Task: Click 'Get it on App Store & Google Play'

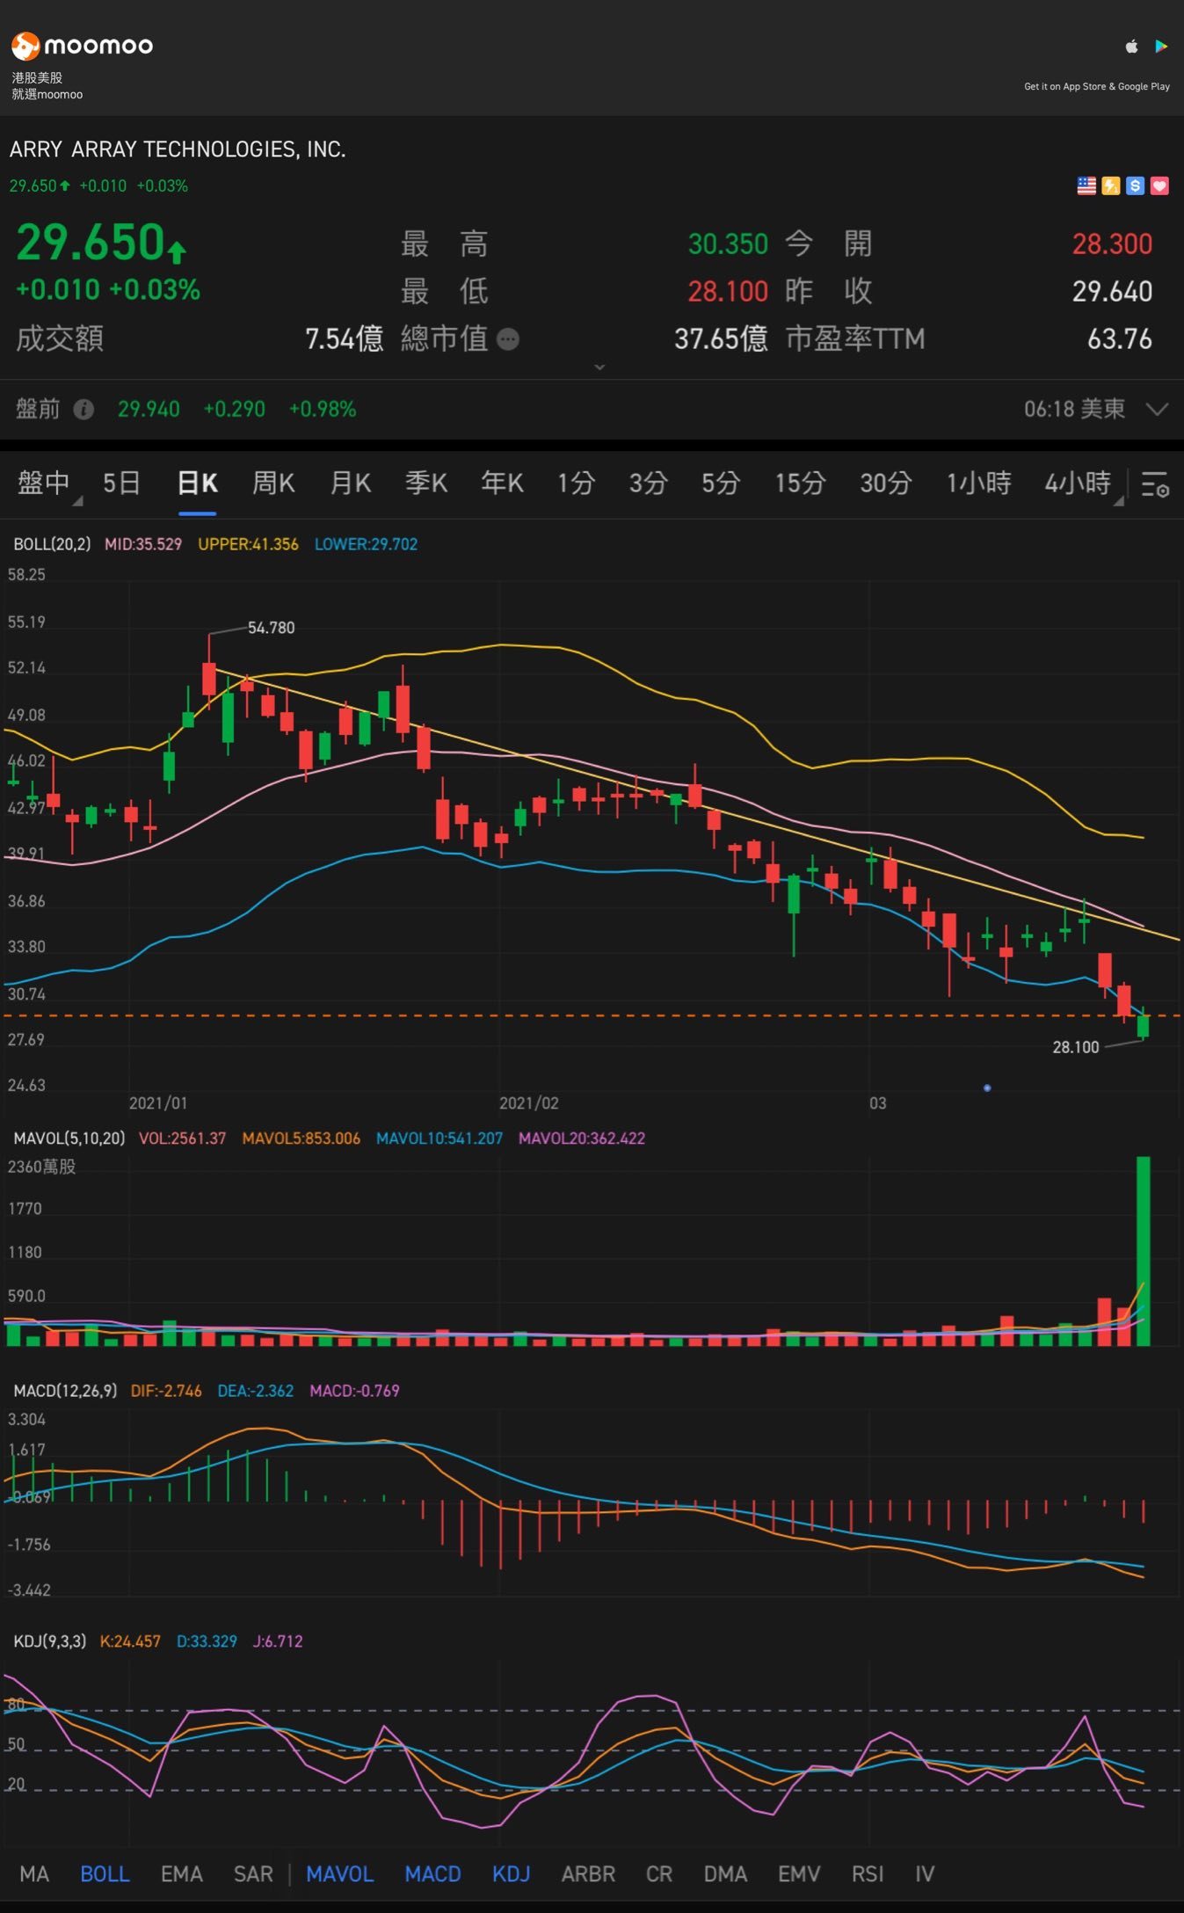Action: pyautogui.click(x=1096, y=86)
